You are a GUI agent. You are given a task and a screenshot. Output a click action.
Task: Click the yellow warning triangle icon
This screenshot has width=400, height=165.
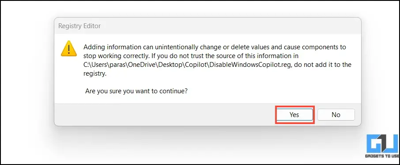(x=69, y=48)
